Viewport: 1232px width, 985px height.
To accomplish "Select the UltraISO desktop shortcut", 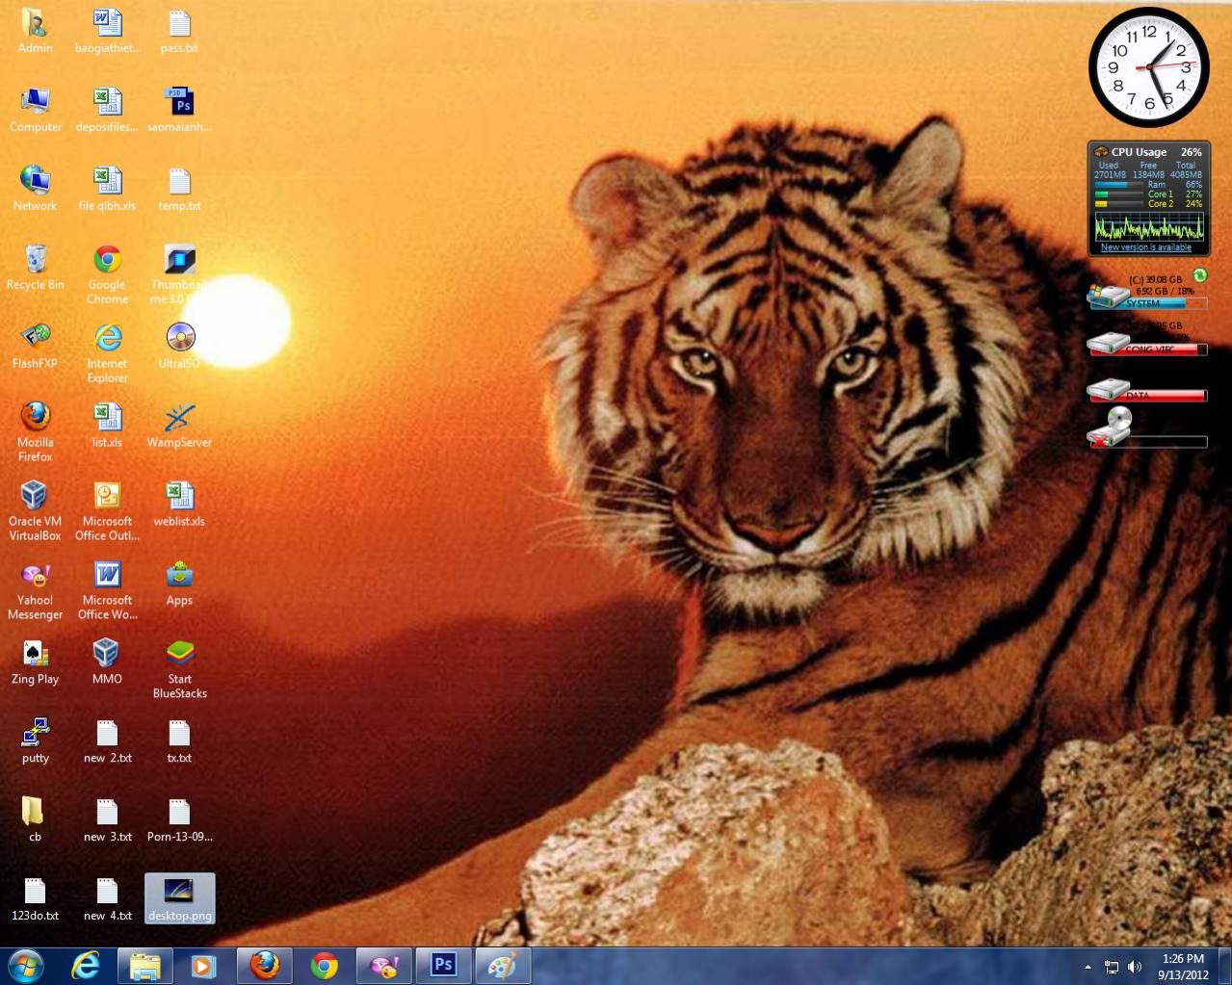I will click(x=179, y=339).
